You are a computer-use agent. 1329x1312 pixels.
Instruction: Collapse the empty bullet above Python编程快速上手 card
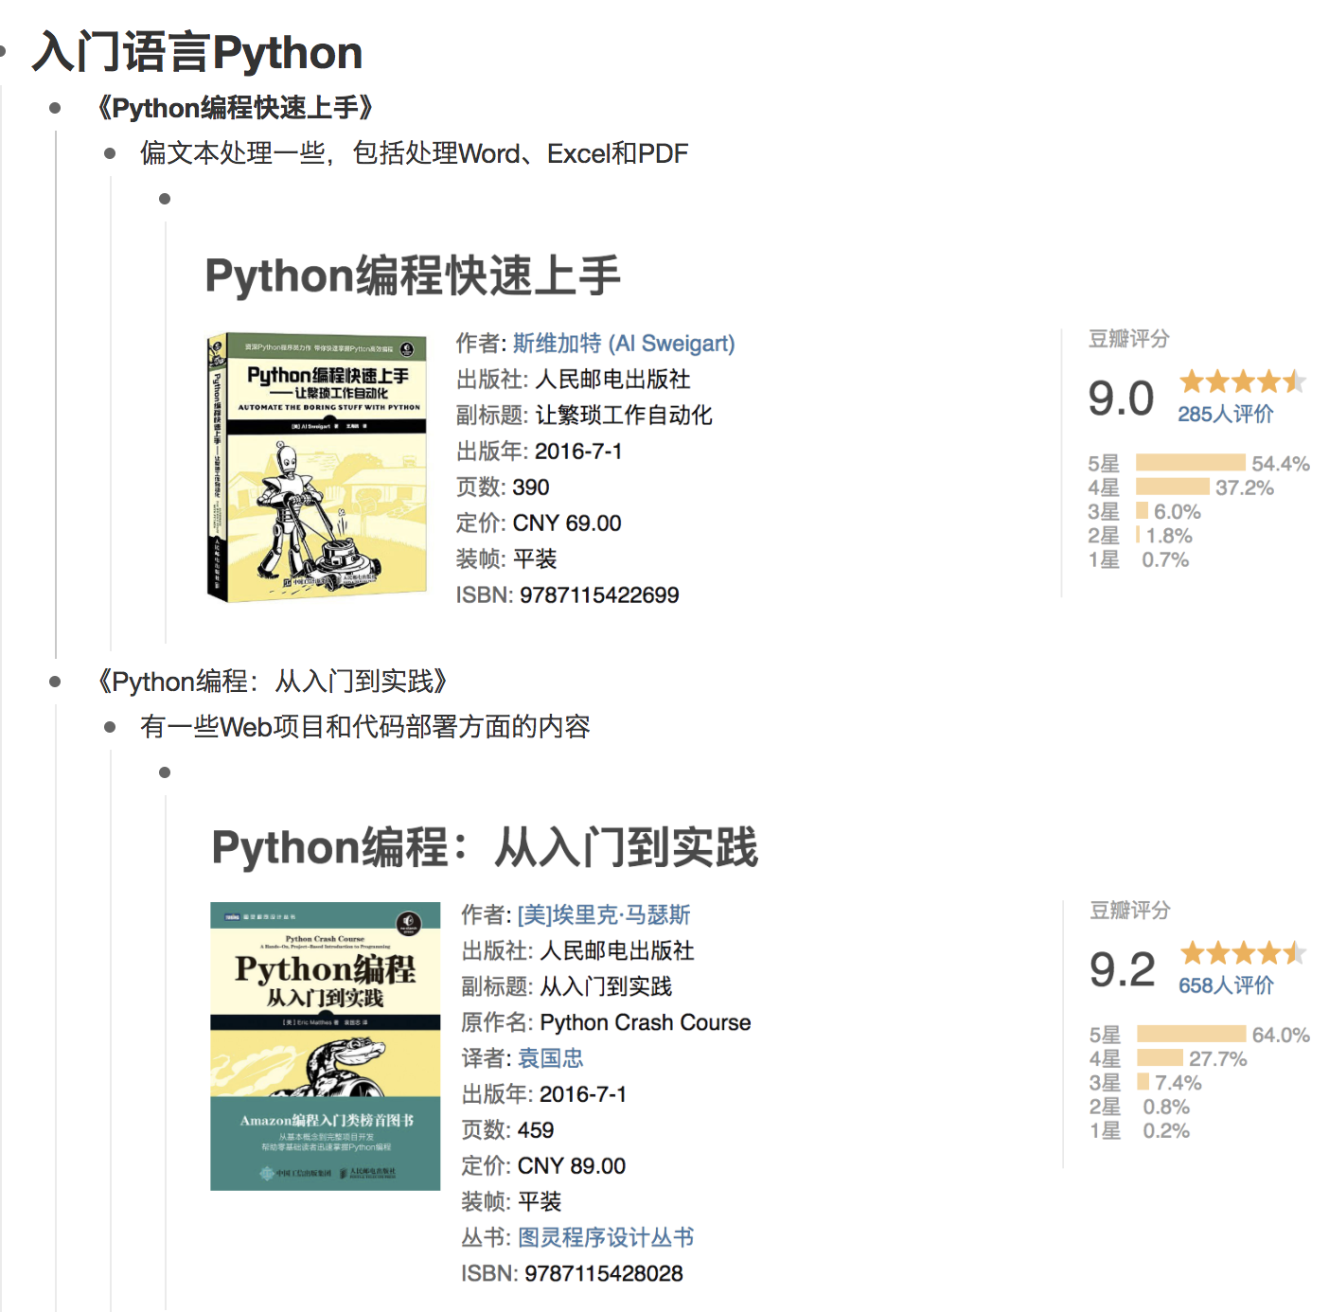pos(165,199)
